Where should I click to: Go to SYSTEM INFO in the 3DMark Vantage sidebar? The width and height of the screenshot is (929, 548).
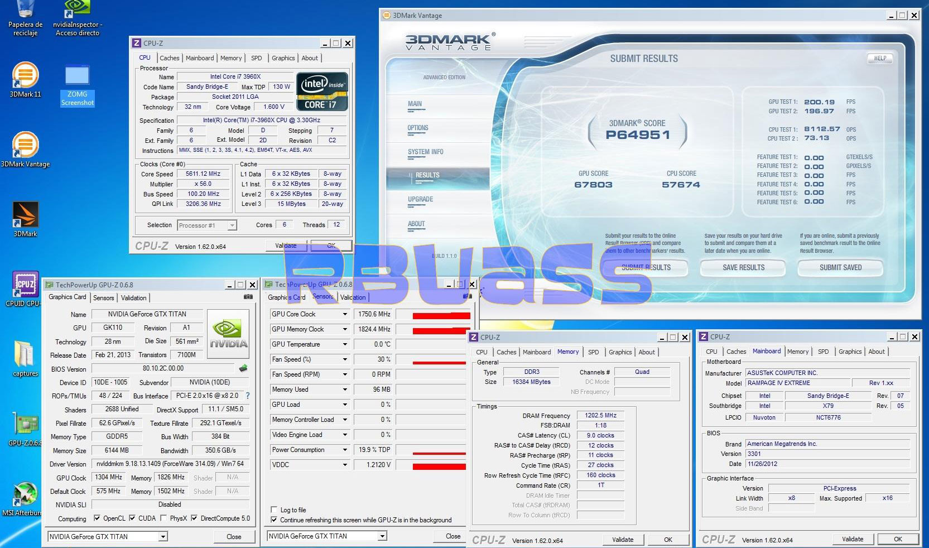pos(426,152)
